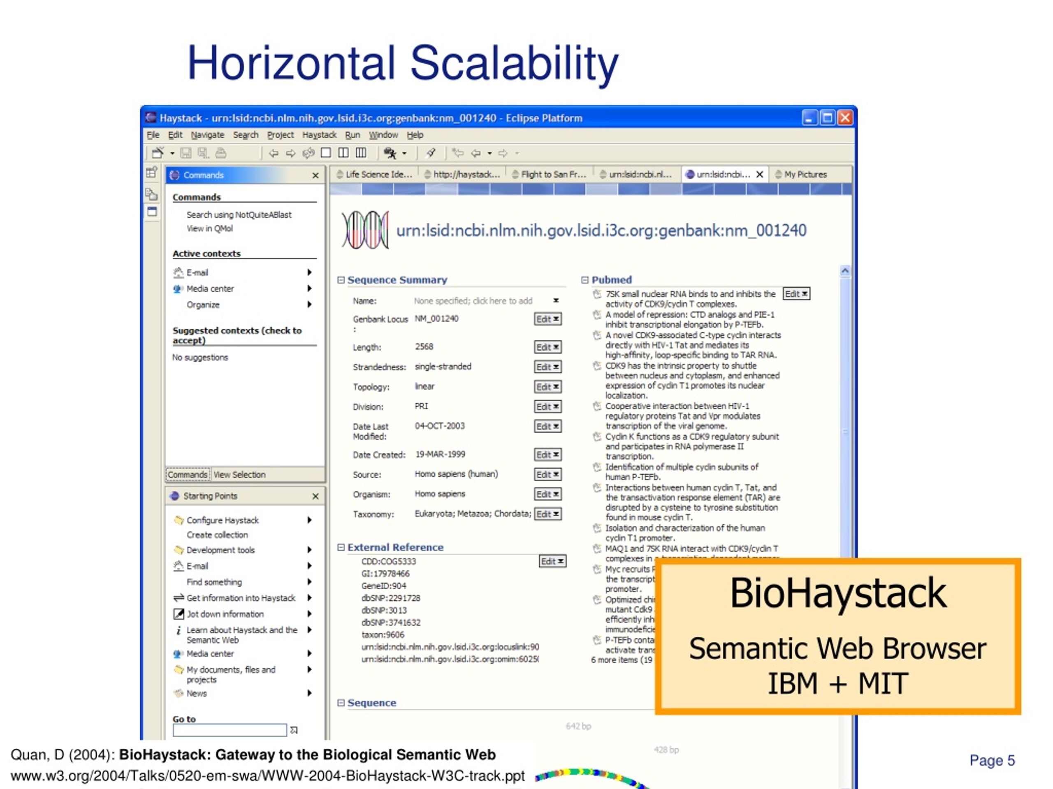Switch to two-pane layout icon
1053x789 pixels.
coord(343,152)
